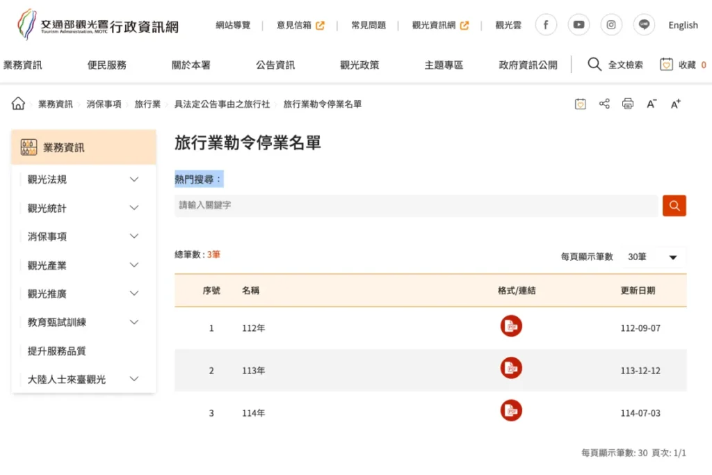The width and height of the screenshot is (712, 475).
Task: Click the 熱門搜尋 label
Action: 198,179
